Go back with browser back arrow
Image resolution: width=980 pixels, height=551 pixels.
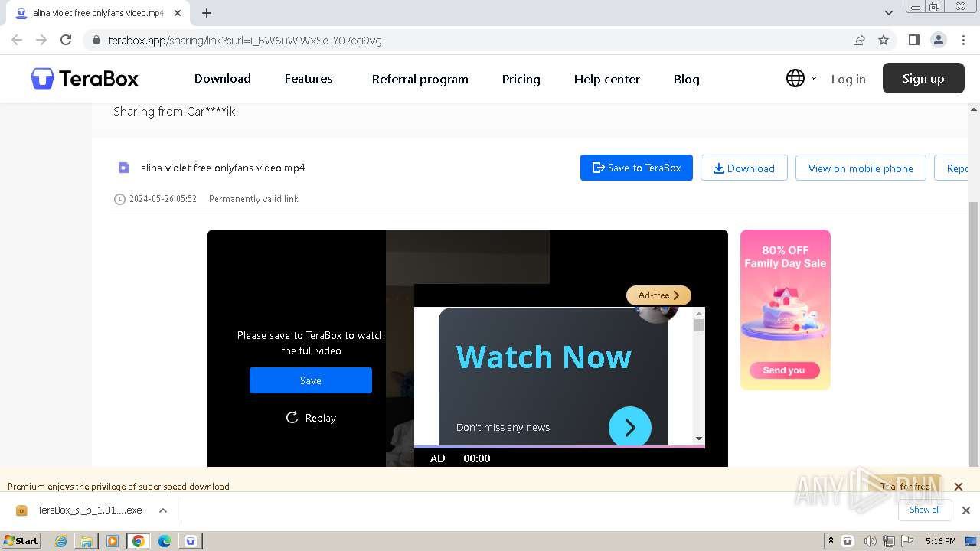17,40
